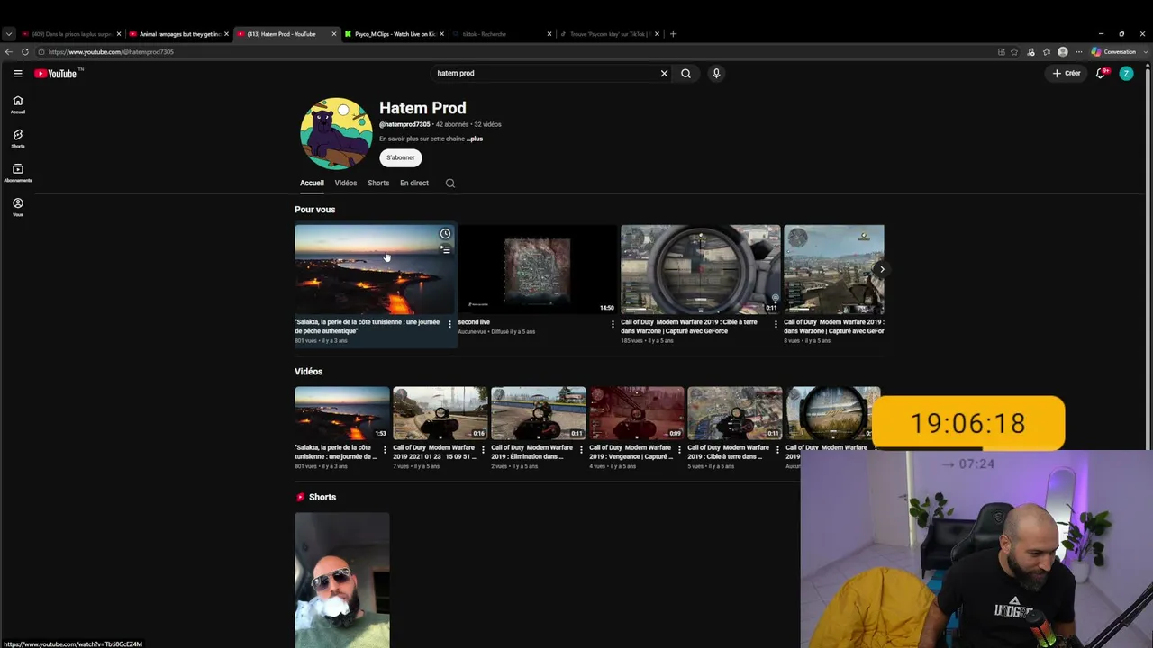The width and height of the screenshot is (1153, 648).
Task: Open the 'second live' video title
Action: [x=474, y=322]
